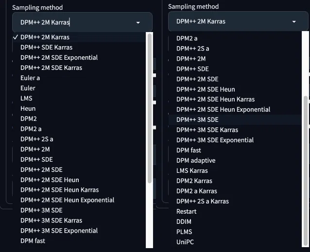Pick the Restart sampler option
The image size is (310, 252).
tap(235, 212)
